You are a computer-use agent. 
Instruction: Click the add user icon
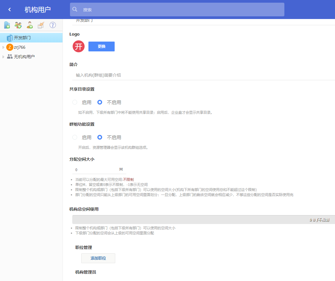coord(30,25)
